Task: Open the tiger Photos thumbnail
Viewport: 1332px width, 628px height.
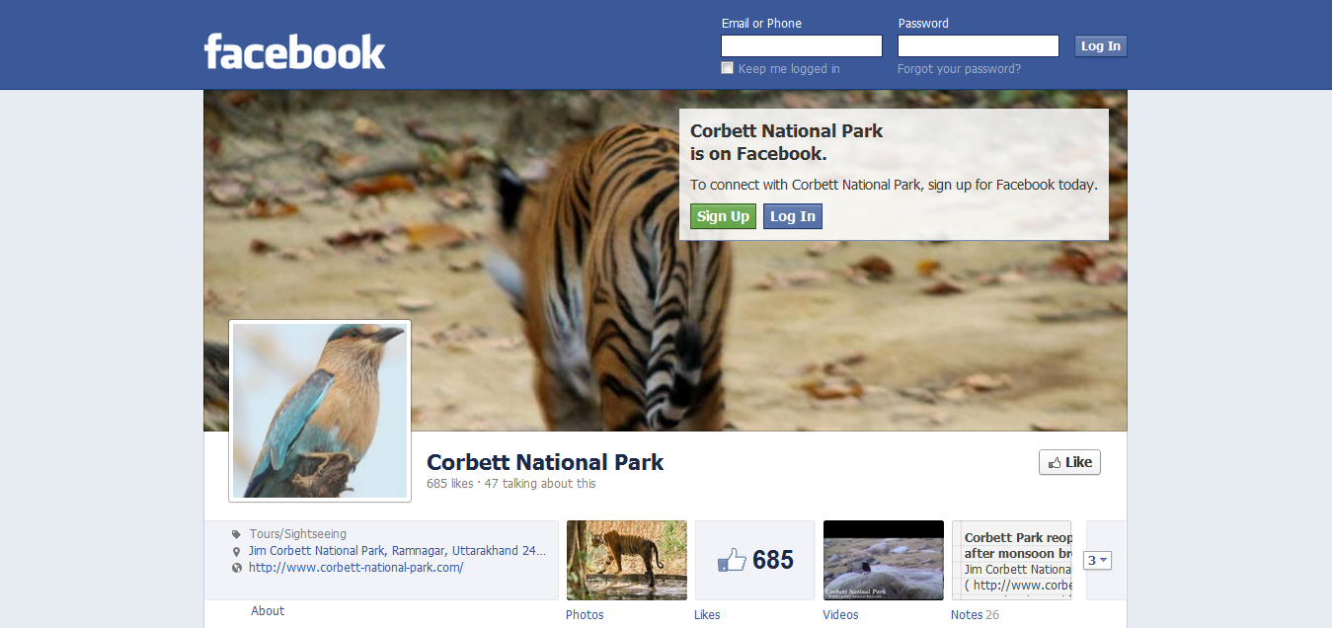Action: (627, 560)
